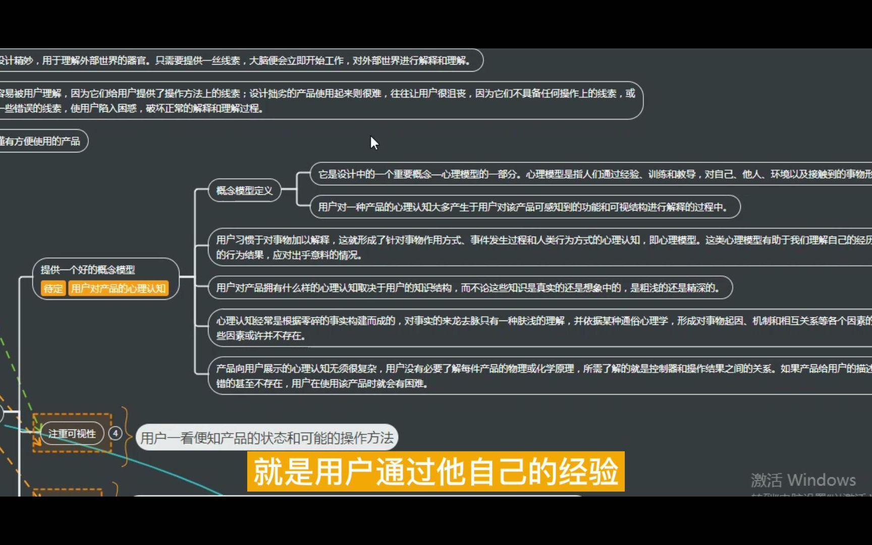Select node 用户对产品拥有什么样的心理认知
Viewport: 872px width, 545px height.
click(x=470, y=288)
